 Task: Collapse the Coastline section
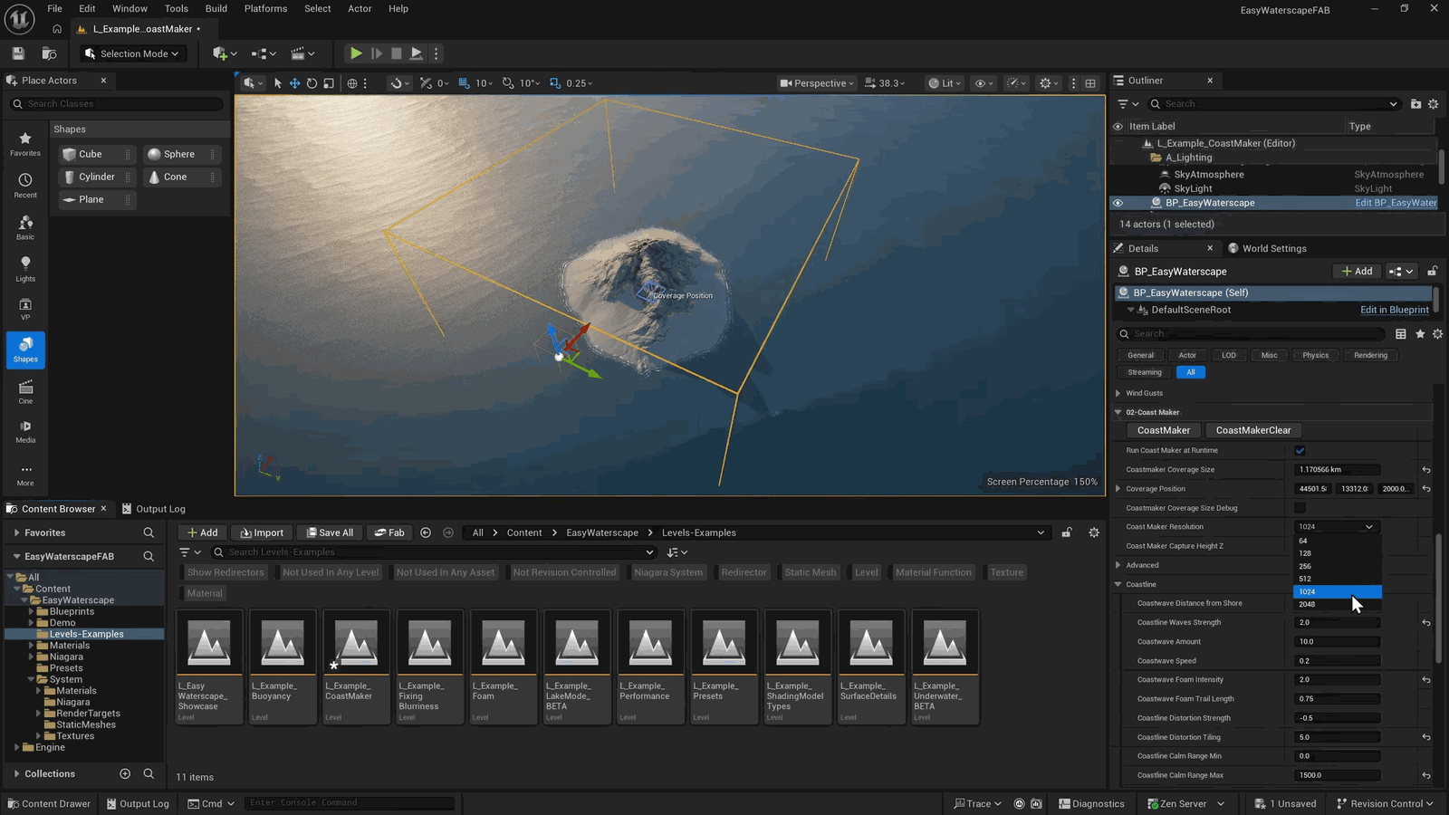coord(1118,584)
